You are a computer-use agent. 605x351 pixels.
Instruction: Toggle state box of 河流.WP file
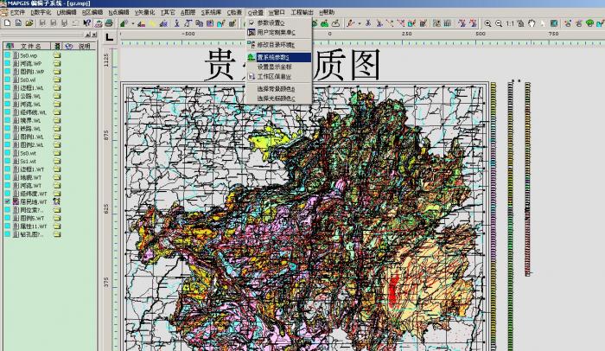7,63
